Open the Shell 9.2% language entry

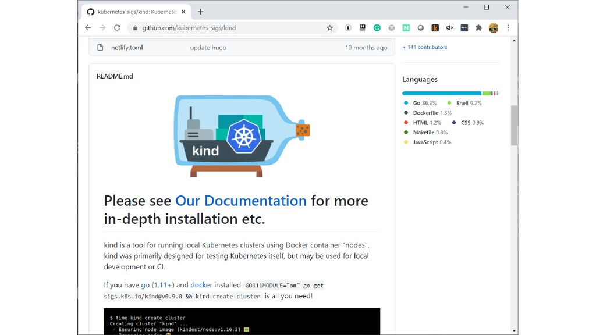coord(464,103)
